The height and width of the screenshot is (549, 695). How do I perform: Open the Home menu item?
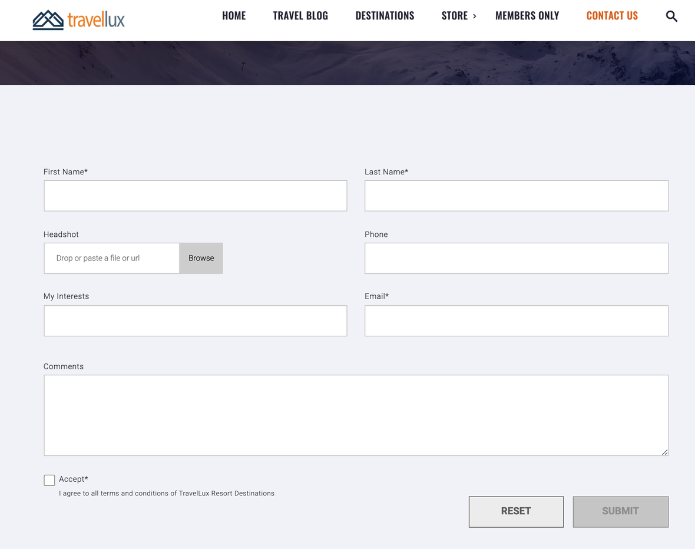point(234,16)
